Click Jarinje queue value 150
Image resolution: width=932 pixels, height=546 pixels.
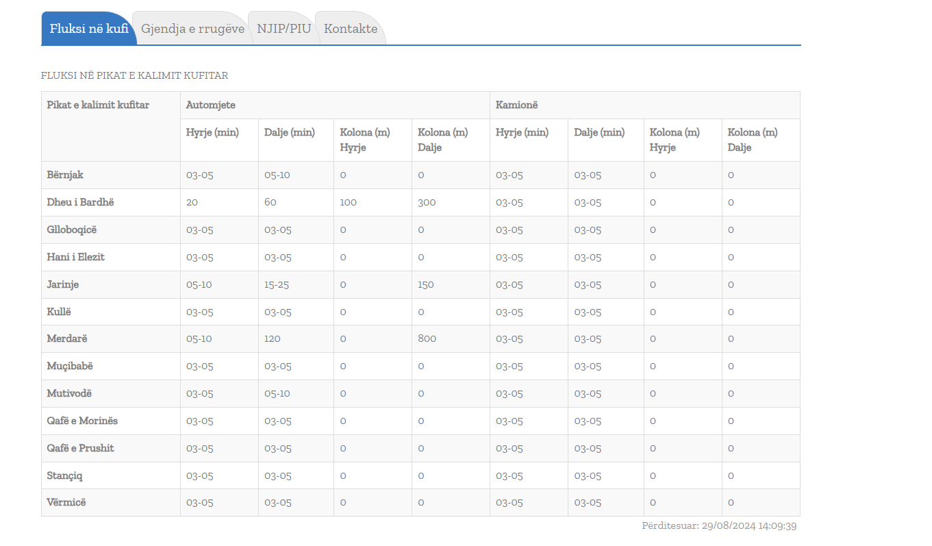pos(426,284)
